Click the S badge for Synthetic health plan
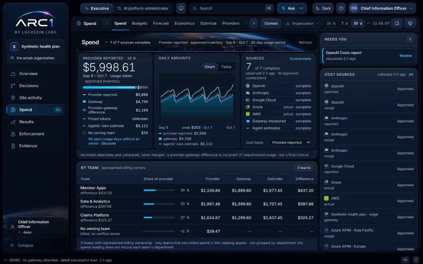Screen dimensions: 423x264 pyautogui.click(x=14, y=47)
